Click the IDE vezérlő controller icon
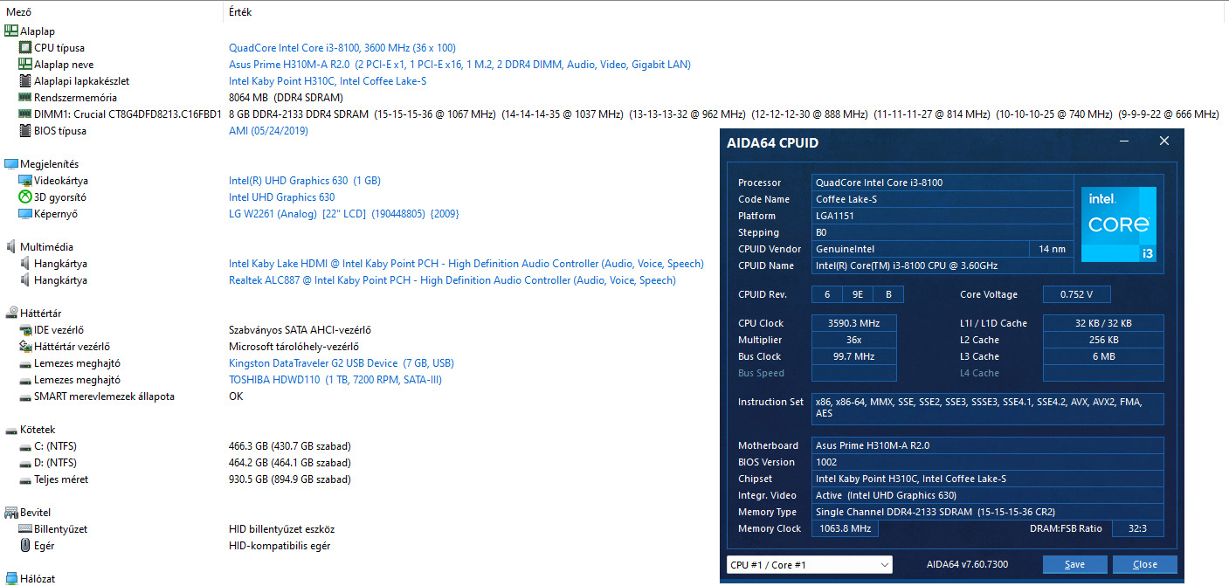 25,330
